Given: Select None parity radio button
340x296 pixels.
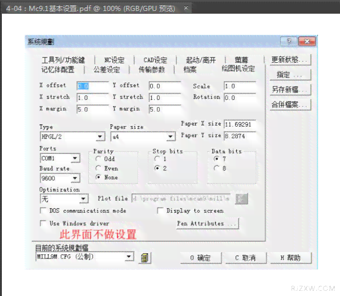Looking at the screenshot, I should coord(98,177).
